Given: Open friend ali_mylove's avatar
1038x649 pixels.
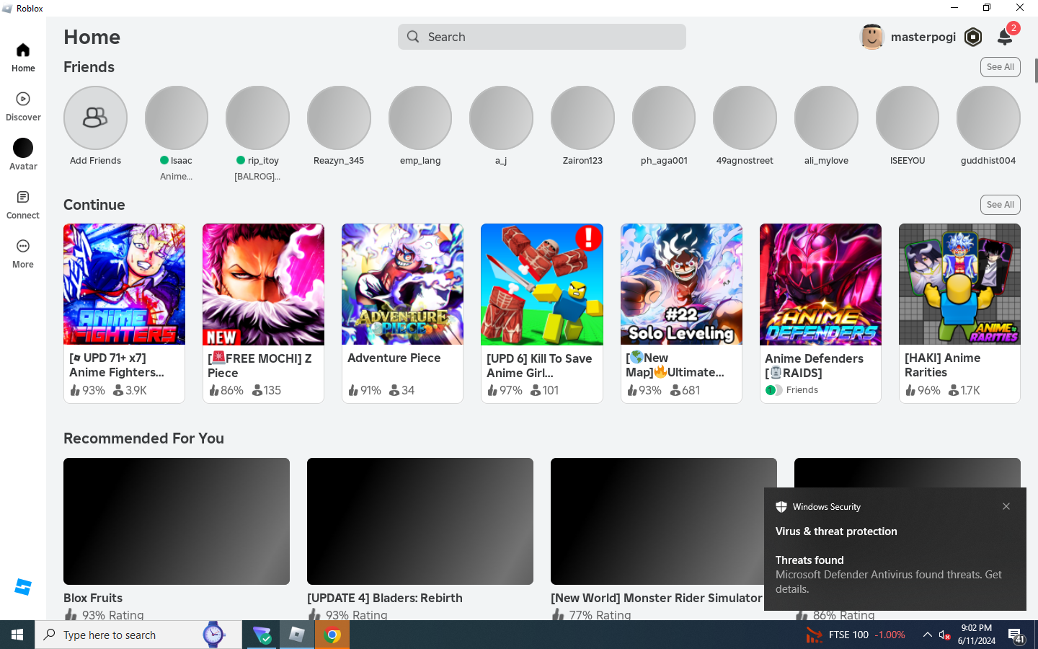Looking at the screenshot, I should click(826, 118).
